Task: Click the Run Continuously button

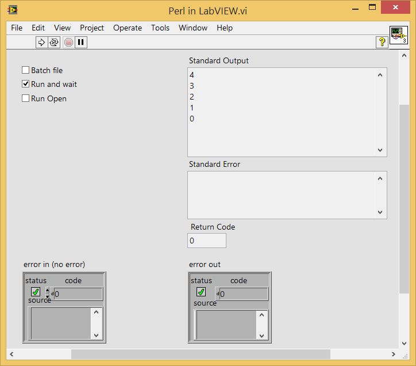Action: (54, 42)
